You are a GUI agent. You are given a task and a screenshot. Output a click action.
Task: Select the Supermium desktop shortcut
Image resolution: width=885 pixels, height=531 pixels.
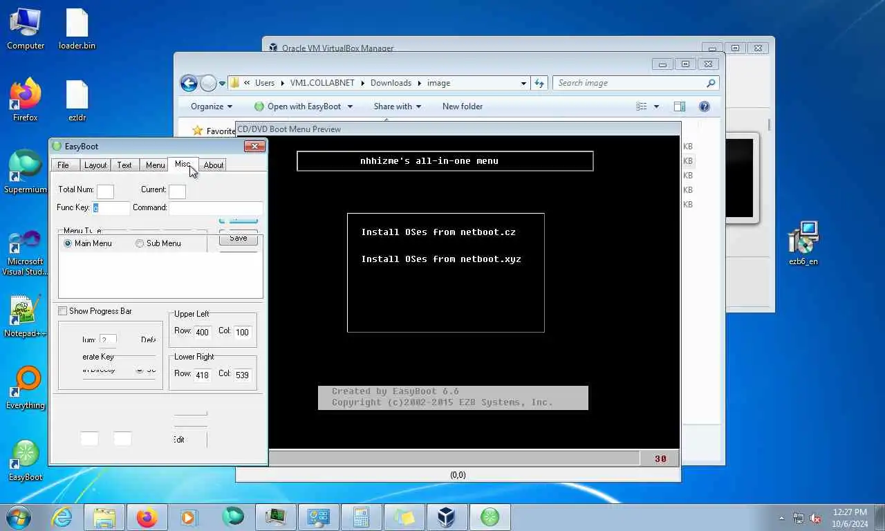(x=26, y=172)
